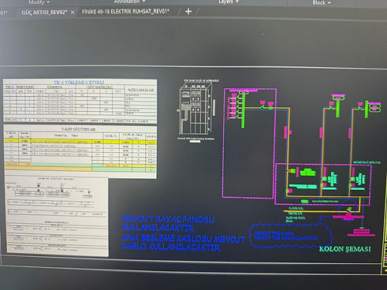Click the voltage drop calculation sheet
The height and width of the screenshot is (290, 387).
coord(57,217)
